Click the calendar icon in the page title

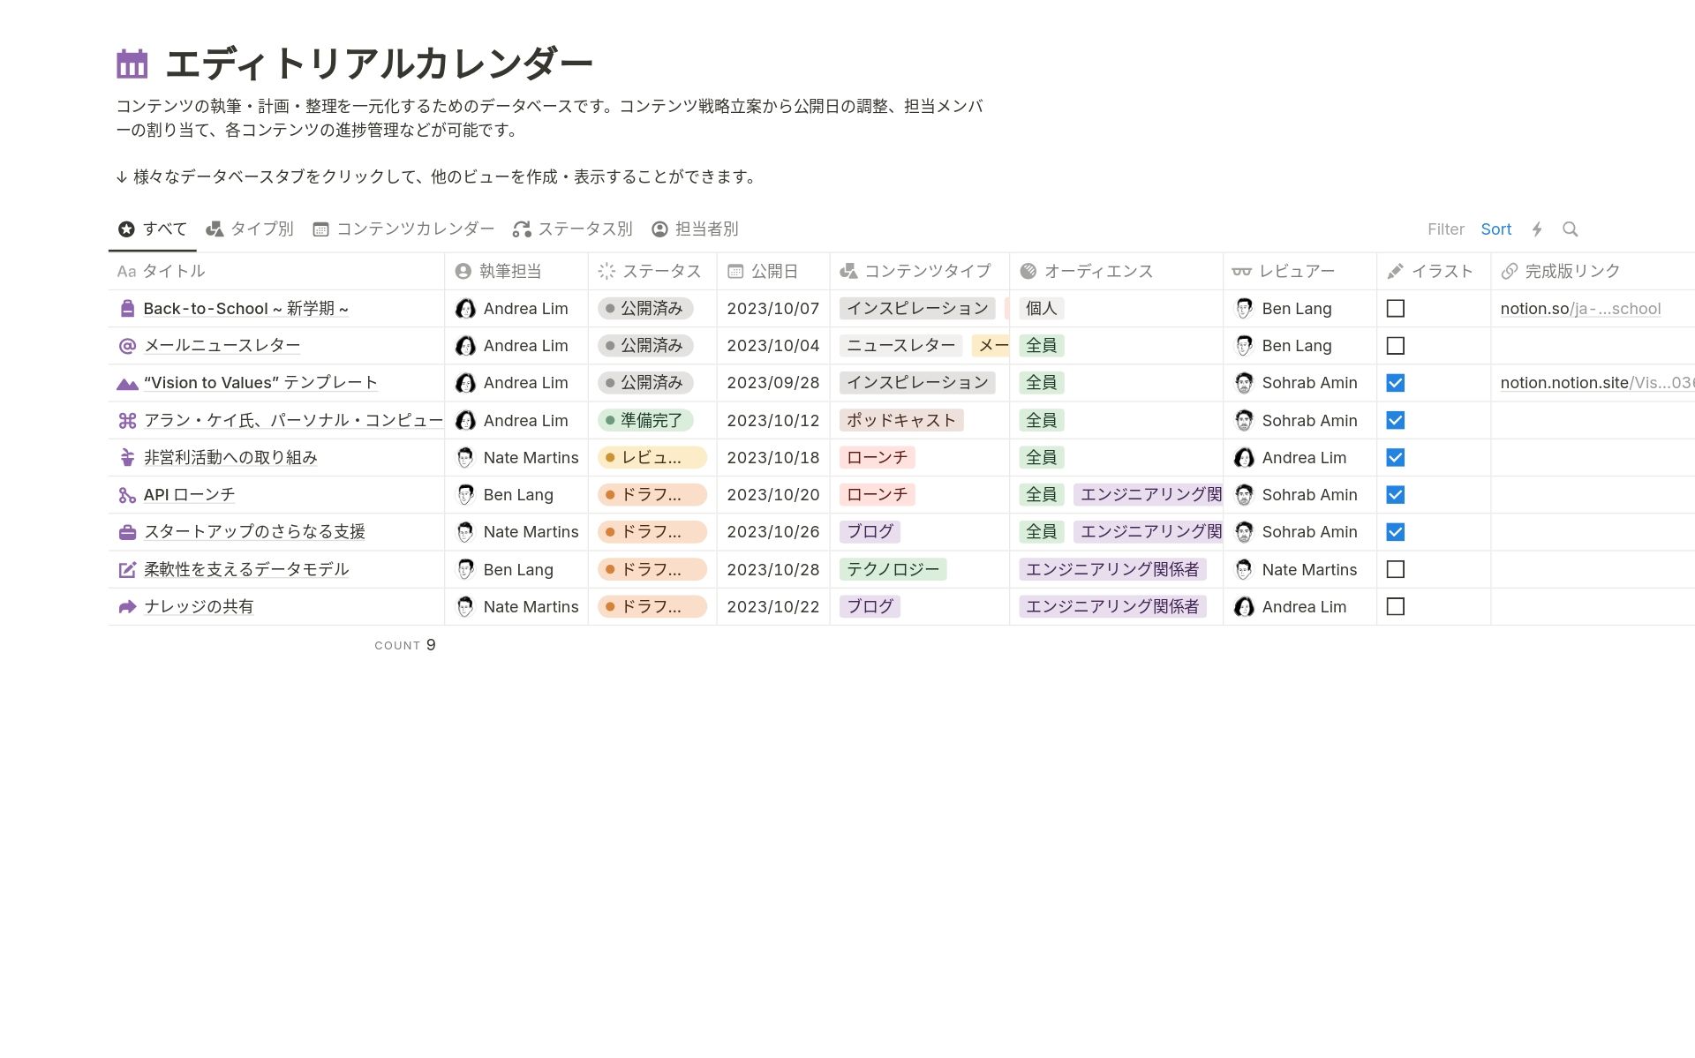131,63
